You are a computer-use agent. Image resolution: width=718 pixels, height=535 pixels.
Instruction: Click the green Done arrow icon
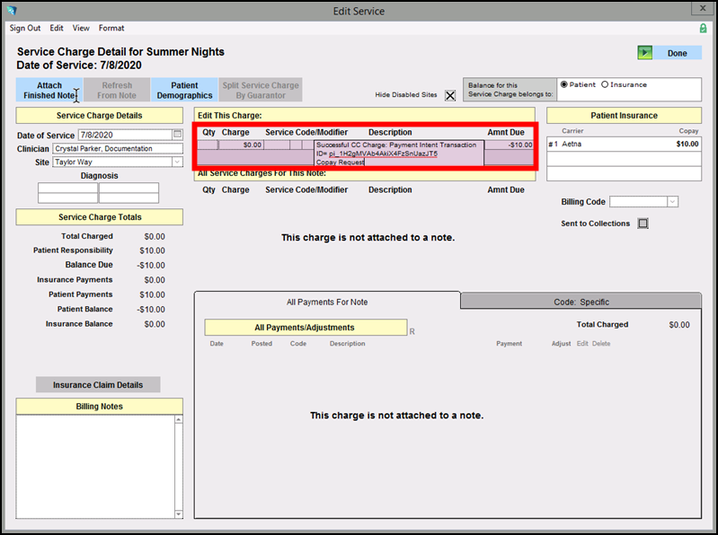[644, 53]
